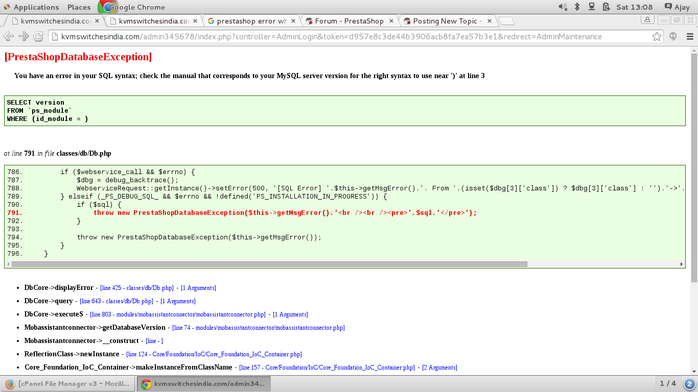The image size is (698, 392).
Task: Click the extension icon beside the address bar
Action: pos(673,37)
